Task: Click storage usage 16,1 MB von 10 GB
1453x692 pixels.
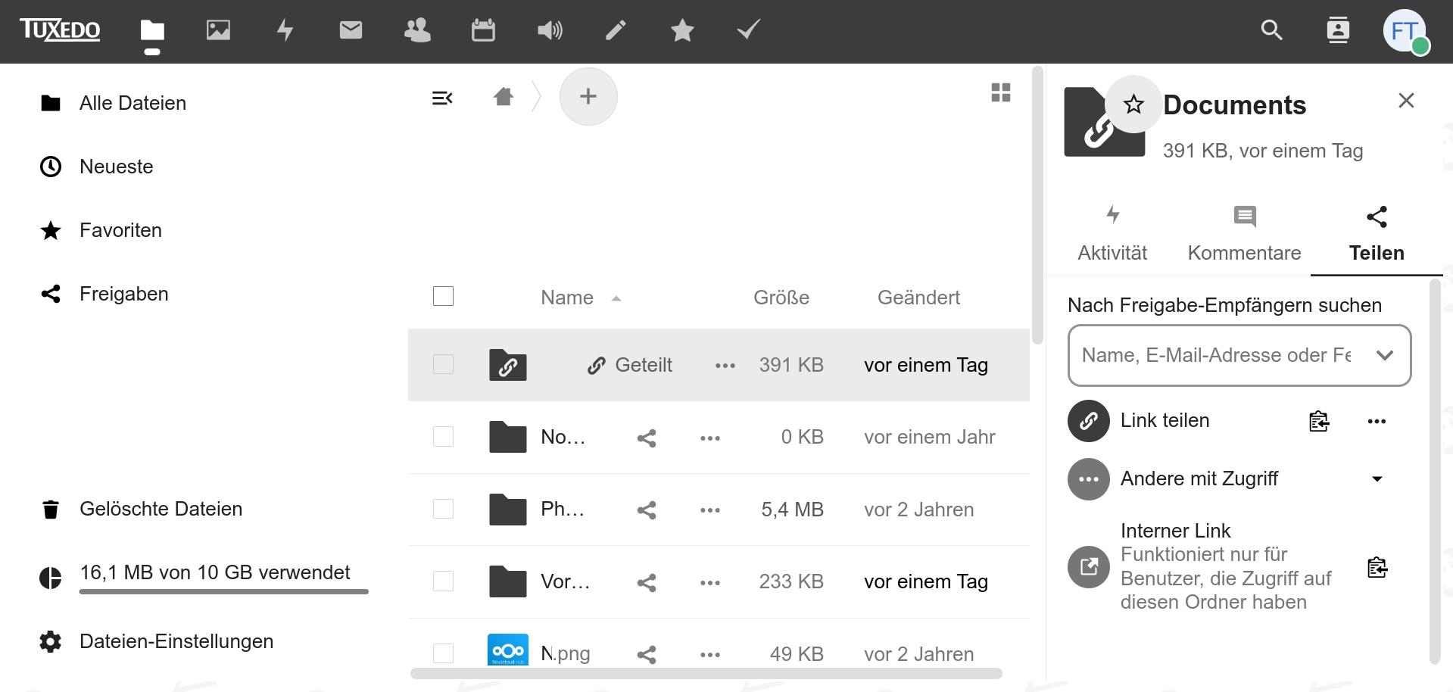Action: point(204,577)
